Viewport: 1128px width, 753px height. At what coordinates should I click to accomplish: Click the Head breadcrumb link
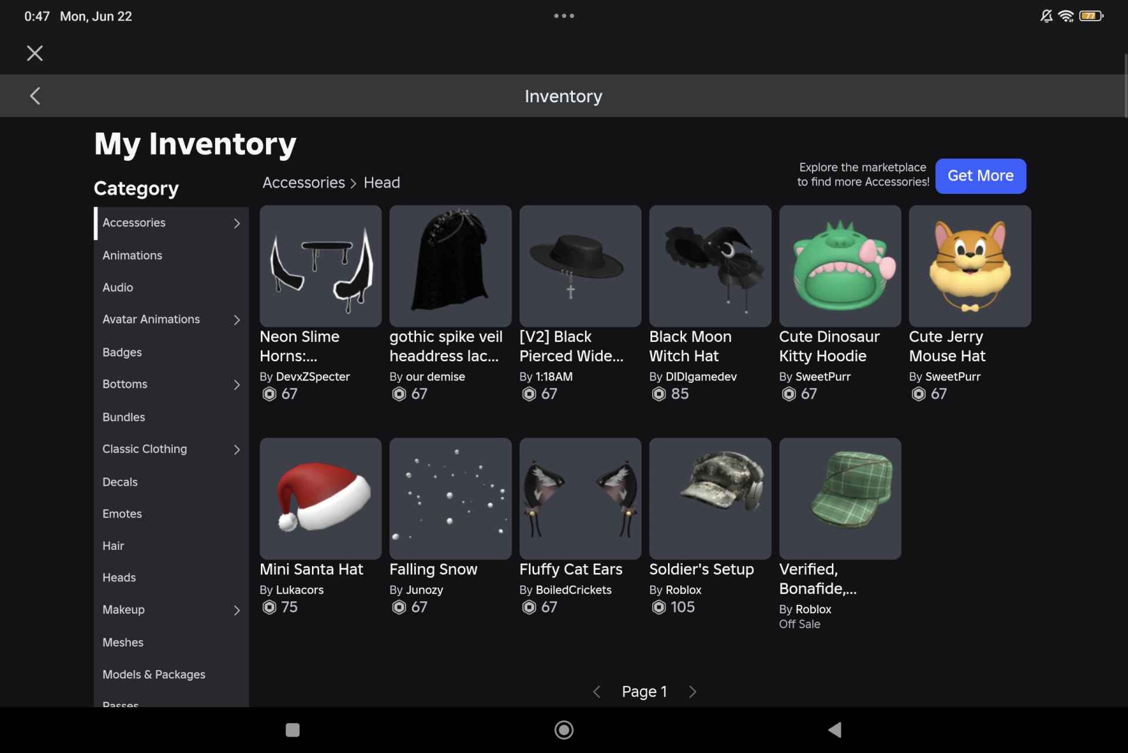[382, 183]
